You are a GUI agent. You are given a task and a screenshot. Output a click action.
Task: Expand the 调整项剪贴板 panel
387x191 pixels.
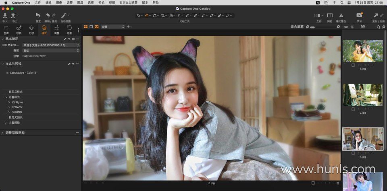click(x=2, y=133)
